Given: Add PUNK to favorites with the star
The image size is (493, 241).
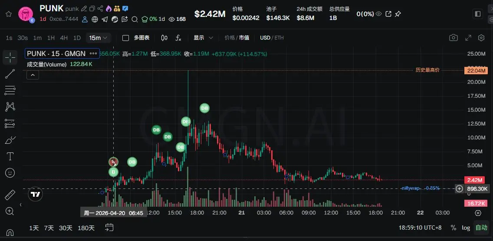Looking at the screenshot, I should 9,14.
